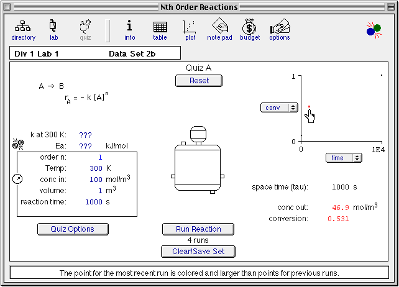Open the info panel icon

click(129, 29)
